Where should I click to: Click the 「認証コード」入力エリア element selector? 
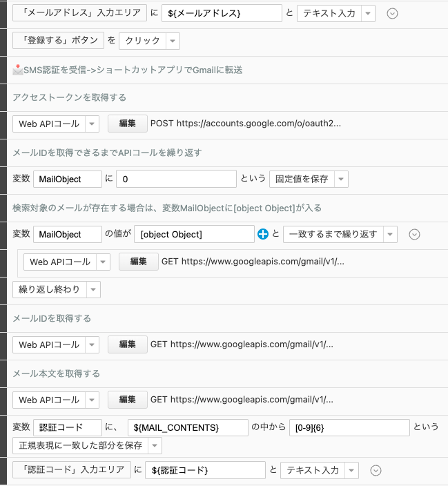pyautogui.click(x=71, y=470)
